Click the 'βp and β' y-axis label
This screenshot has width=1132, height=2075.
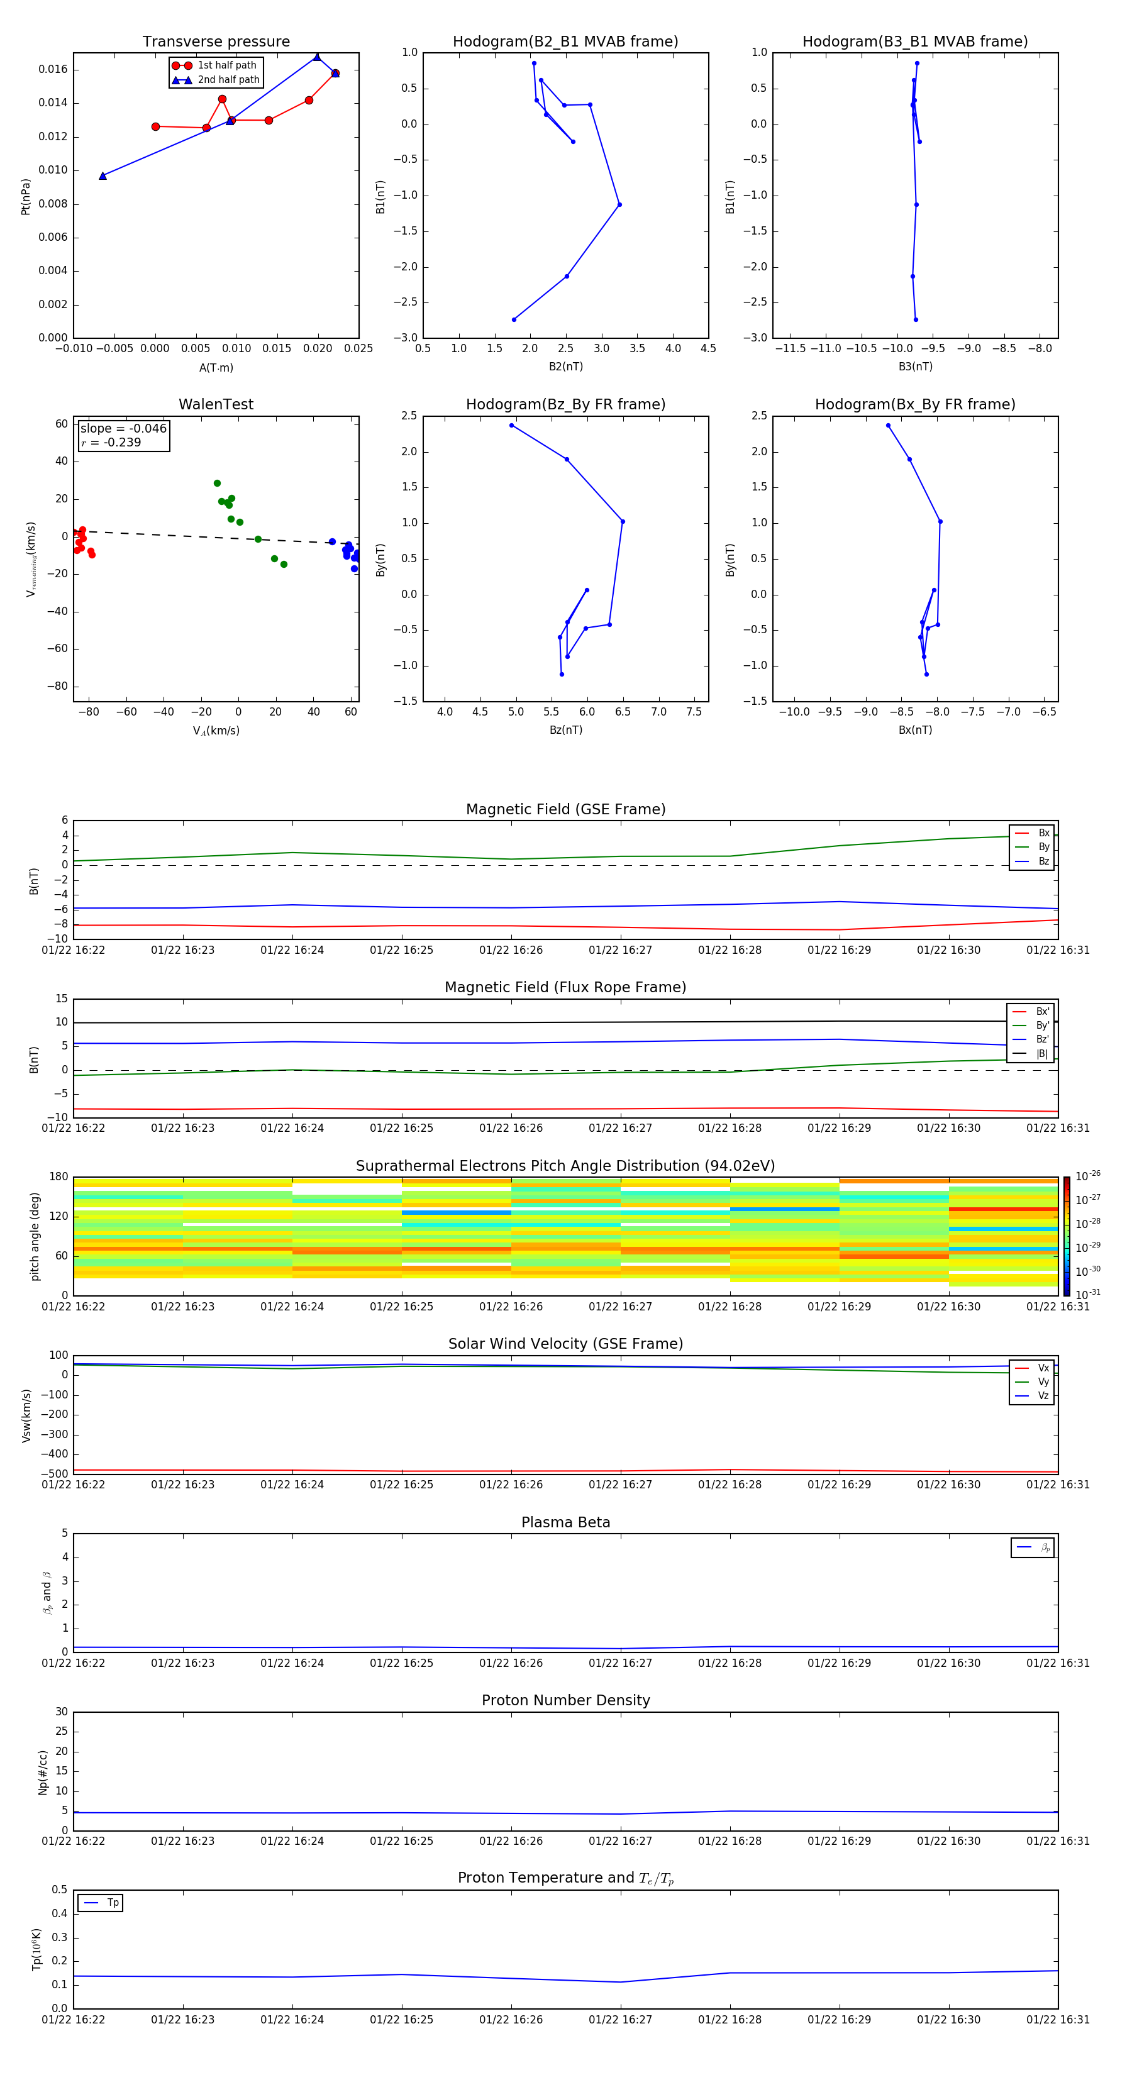tap(48, 1593)
